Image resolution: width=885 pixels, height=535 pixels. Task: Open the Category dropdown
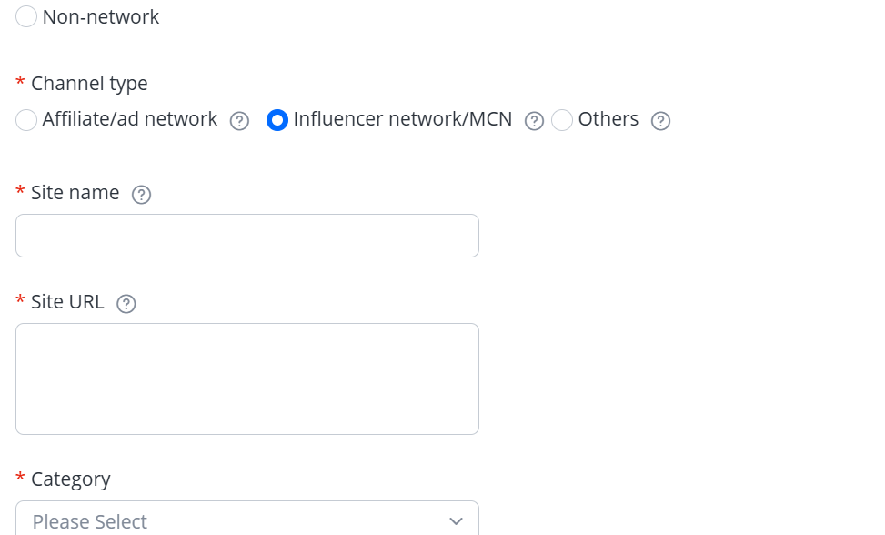246,520
